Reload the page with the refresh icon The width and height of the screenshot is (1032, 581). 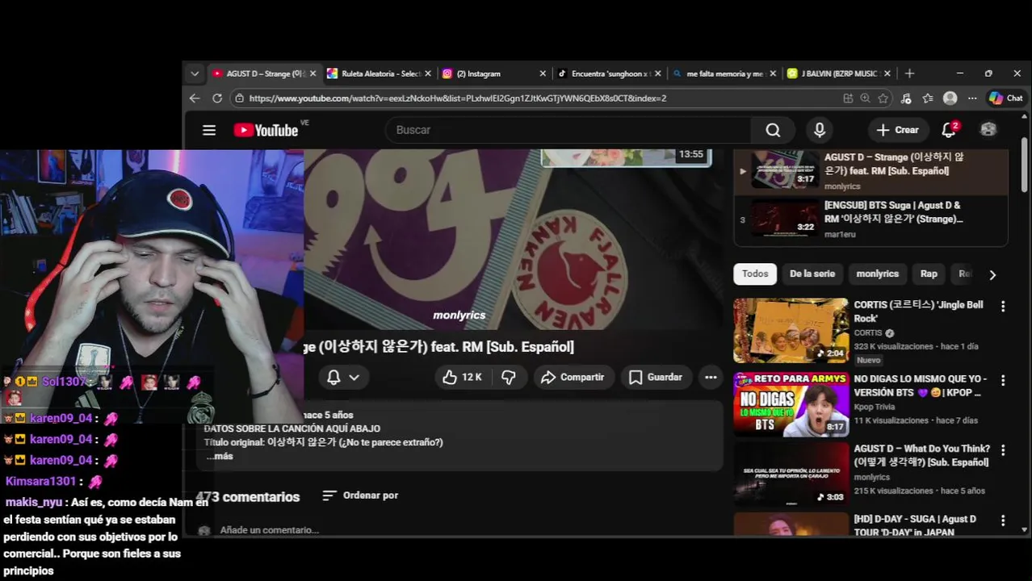click(217, 98)
